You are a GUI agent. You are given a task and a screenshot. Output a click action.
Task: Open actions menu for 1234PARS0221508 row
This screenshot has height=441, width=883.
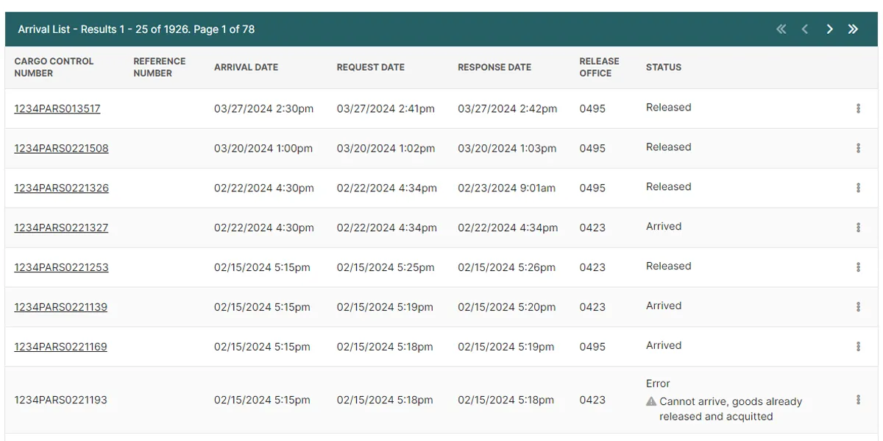[858, 148]
